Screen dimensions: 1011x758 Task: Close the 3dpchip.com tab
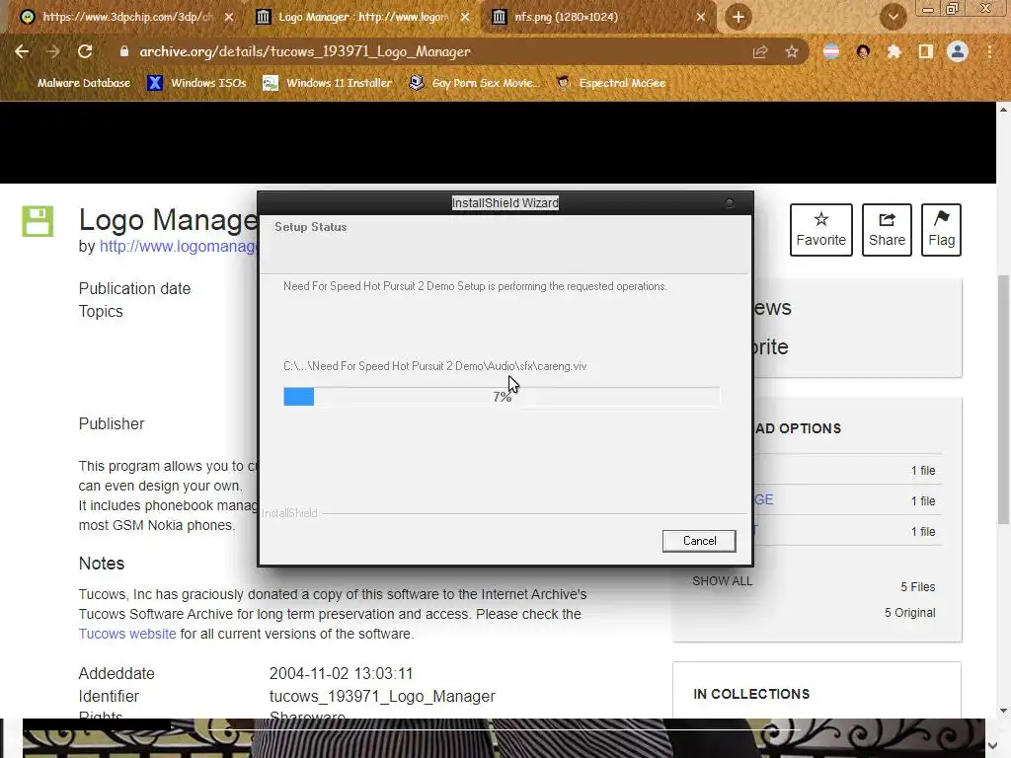(229, 17)
